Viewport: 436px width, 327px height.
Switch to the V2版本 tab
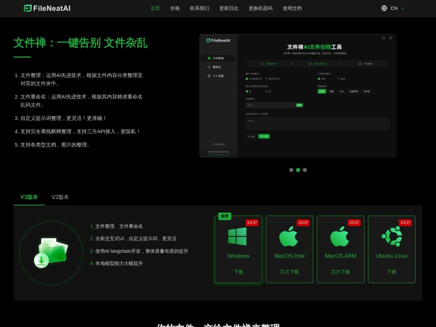click(x=60, y=197)
